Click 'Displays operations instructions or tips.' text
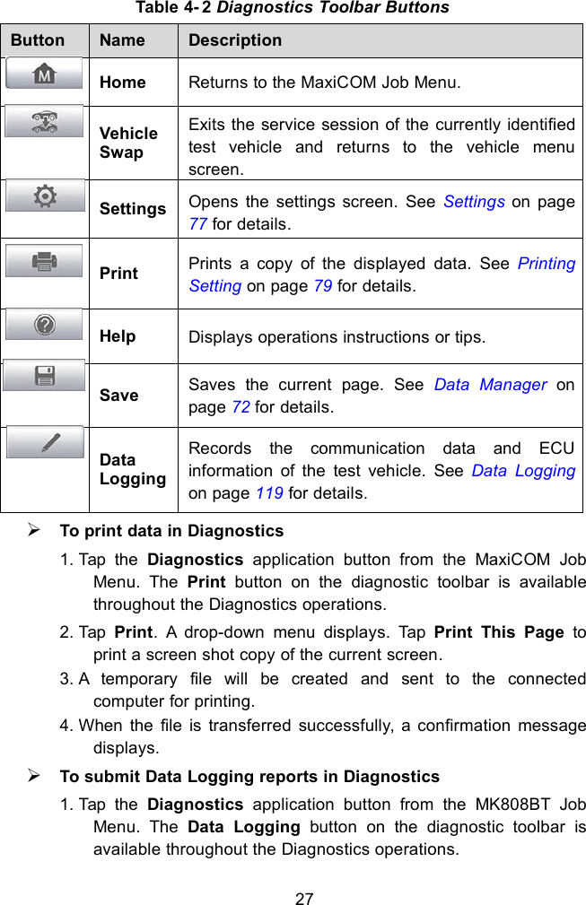Image resolution: width=586 pixels, height=905 pixels. 337,336
